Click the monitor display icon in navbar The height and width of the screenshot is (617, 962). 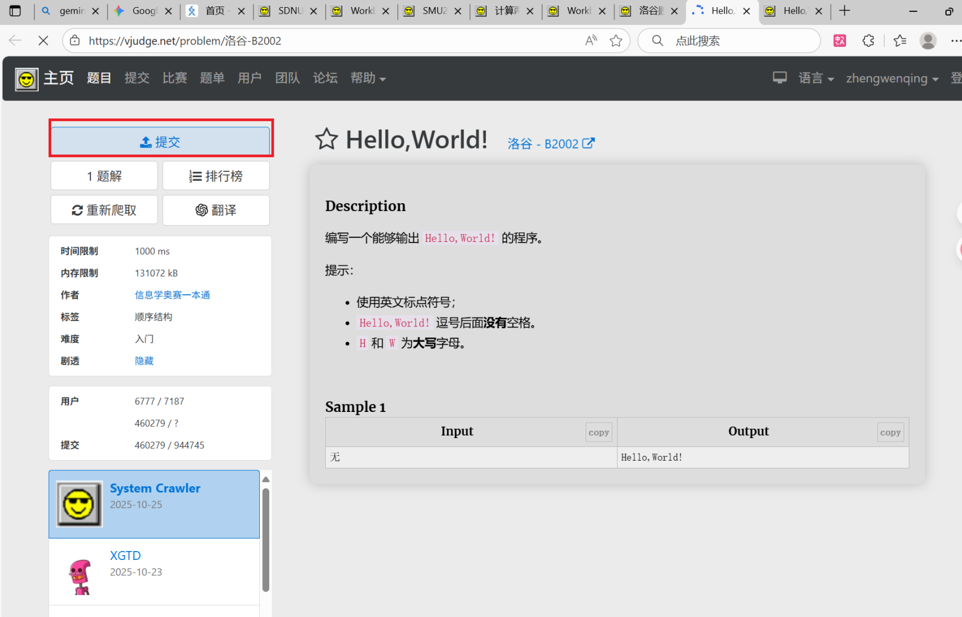pyautogui.click(x=779, y=78)
